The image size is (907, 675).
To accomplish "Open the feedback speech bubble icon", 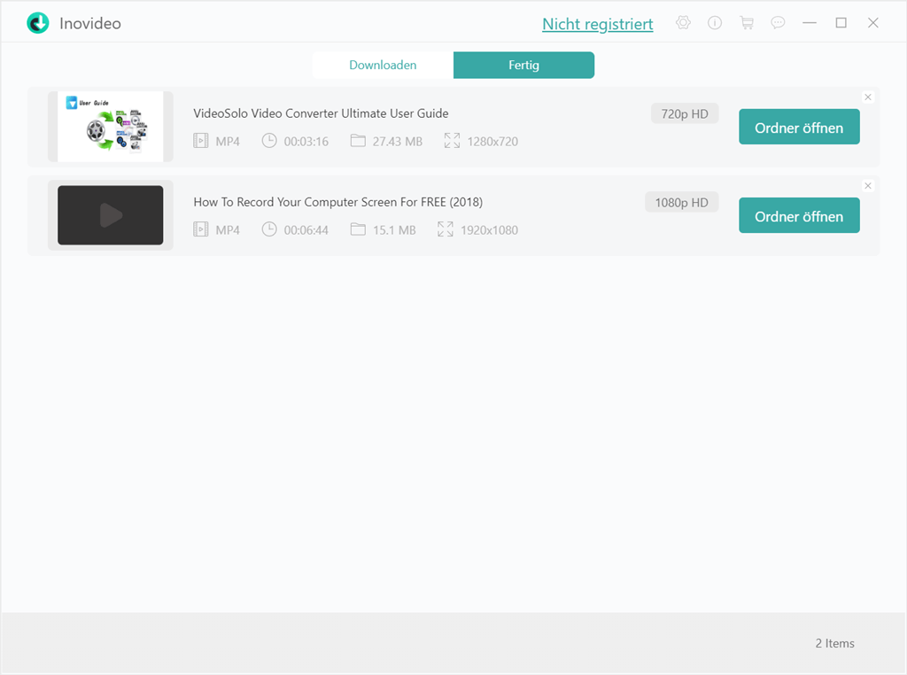I will [x=778, y=22].
